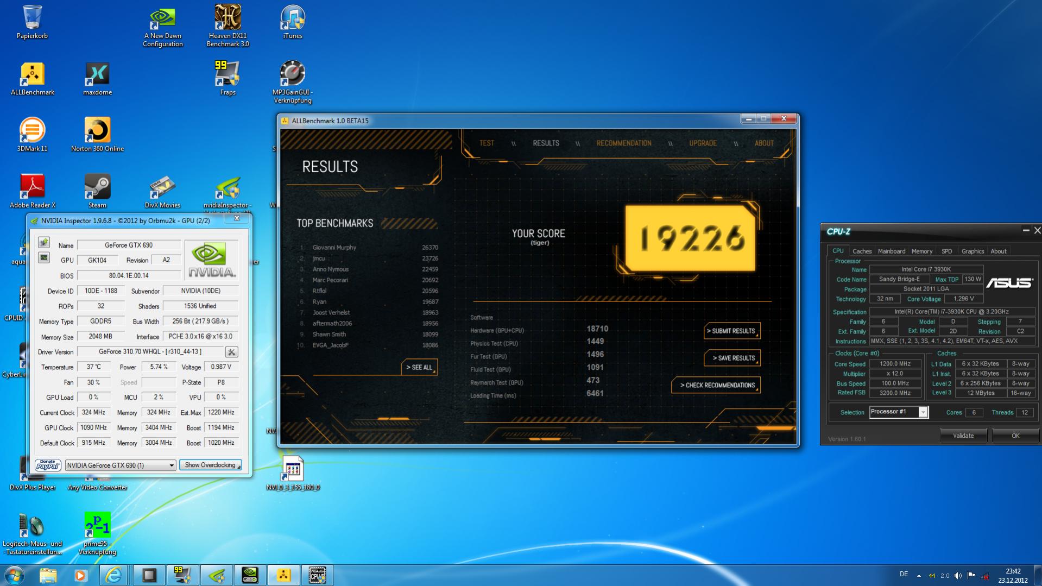The height and width of the screenshot is (586, 1042).
Task: Click upload screenshot icon in NVIDIA Inspector
Action: click(44, 242)
